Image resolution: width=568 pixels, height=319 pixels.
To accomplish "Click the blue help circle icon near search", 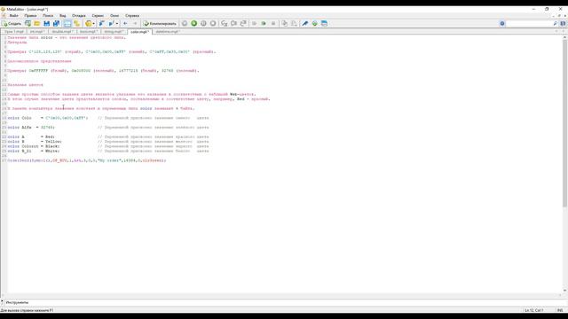I will coord(502,24).
